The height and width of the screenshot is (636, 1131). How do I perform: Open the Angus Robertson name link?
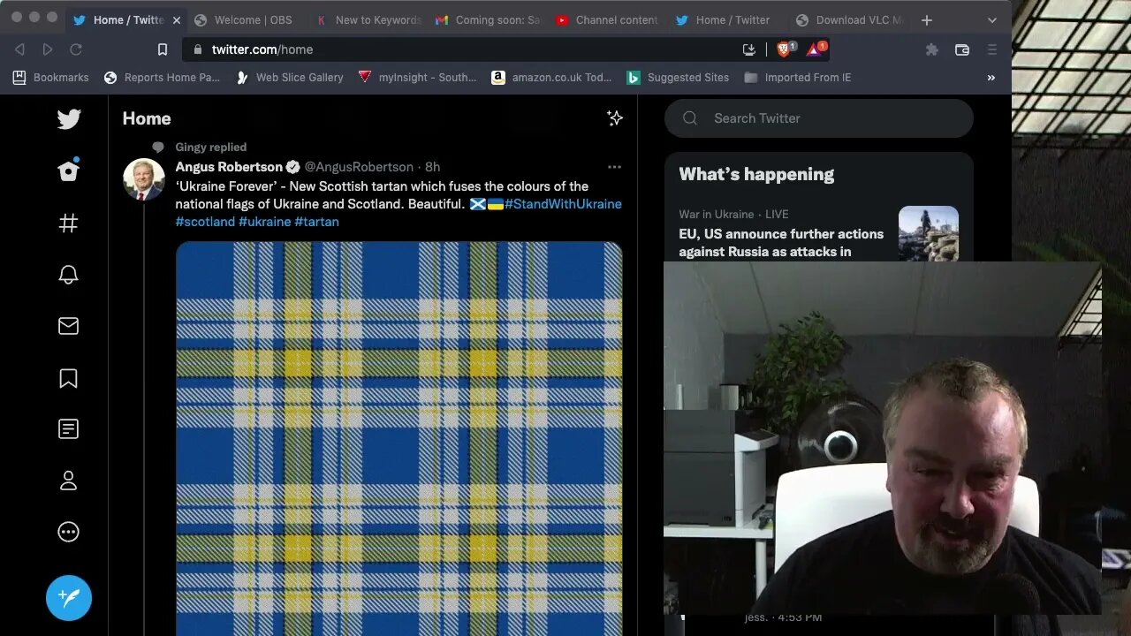coord(229,167)
